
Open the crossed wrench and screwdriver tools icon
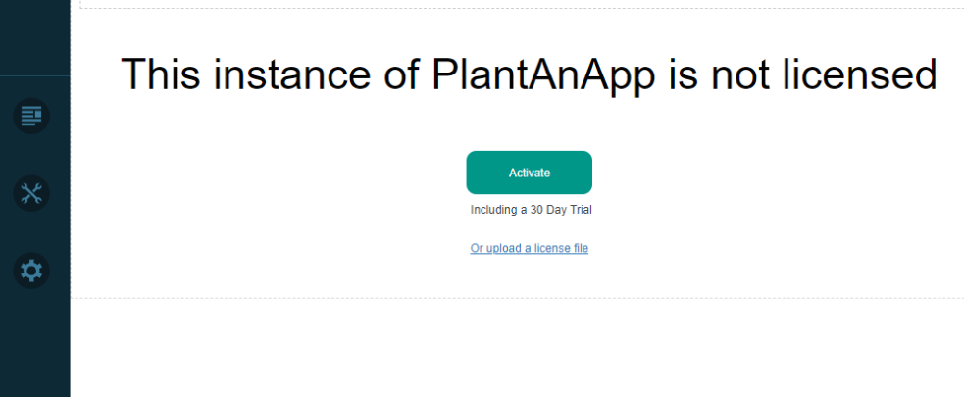(x=31, y=193)
